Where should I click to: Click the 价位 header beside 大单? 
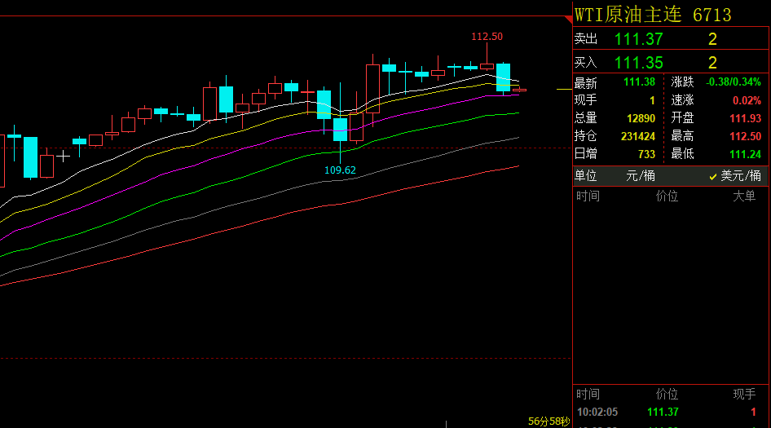click(667, 196)
